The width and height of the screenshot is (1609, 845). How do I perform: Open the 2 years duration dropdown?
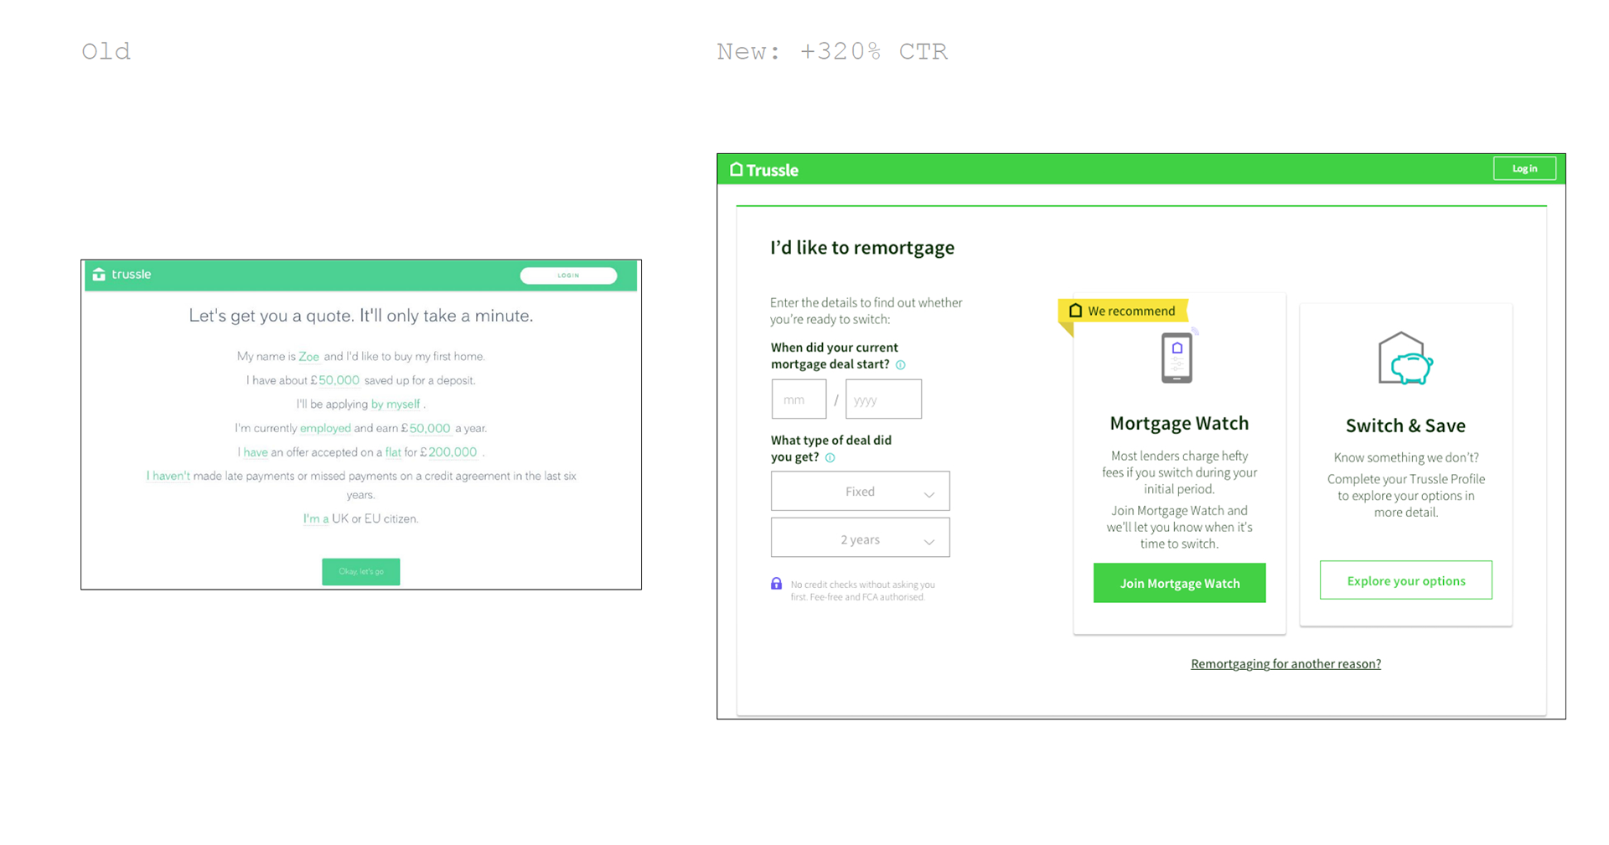860,539
